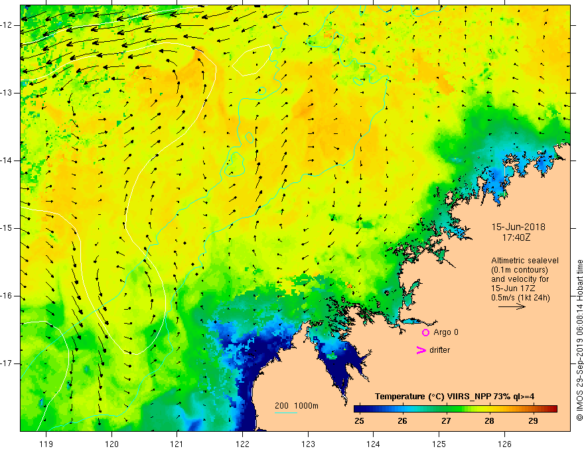Image resolution: width=584 pixels, height=451 pixels.
Task: Click the longitude axis label 124
Action: (x=374, y=444)
